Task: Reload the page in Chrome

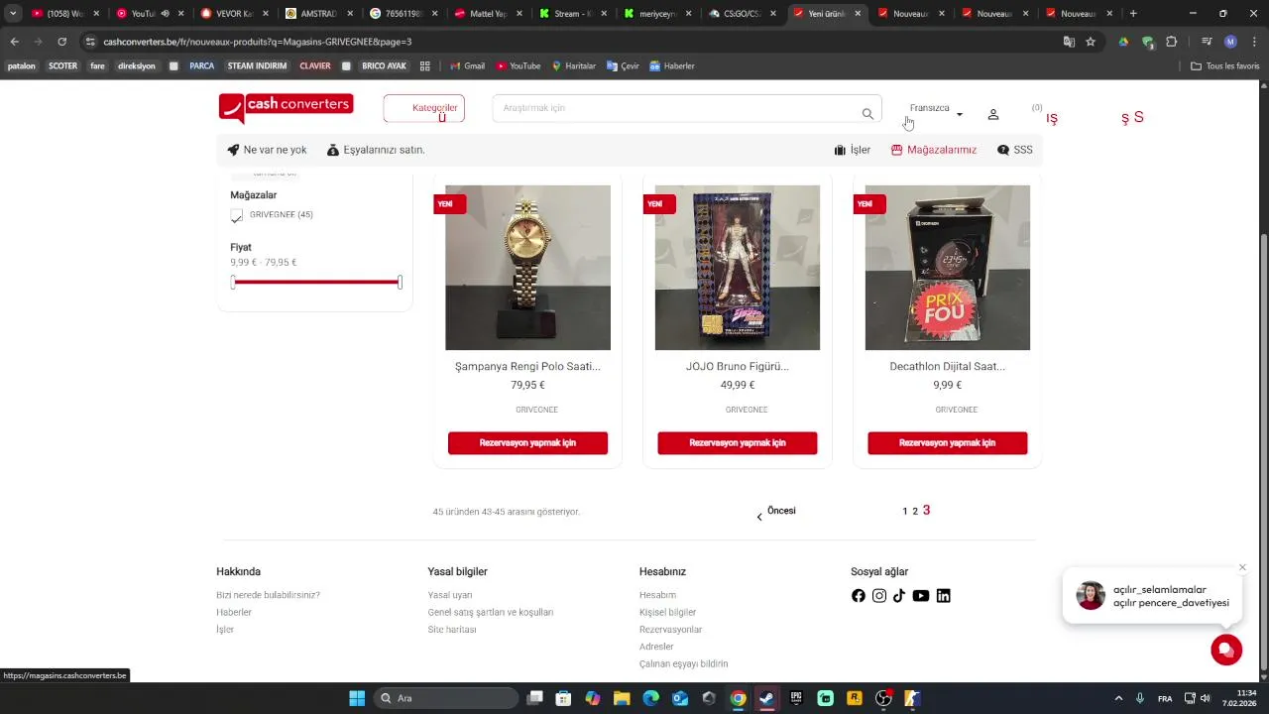Action: pyautogui.click(x=61, y=42)
